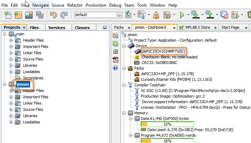Screen dimensions: 251x143
Task: Click the dashboard breakpoints toggle icon
Action: [x=115, y=52]
